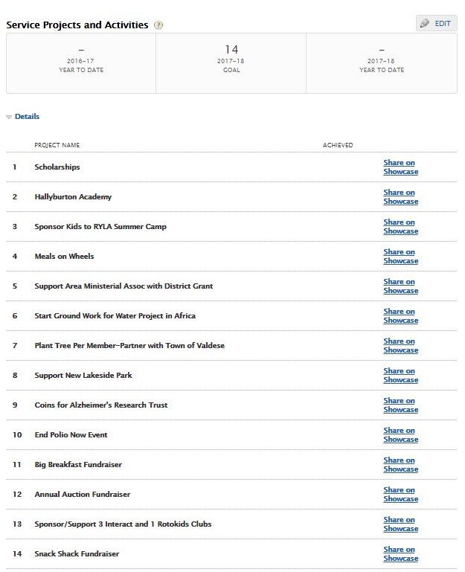Share Annual Auction Fundraiser on Showcase
This screenshot has height=572, width=465.
(400, 494)
